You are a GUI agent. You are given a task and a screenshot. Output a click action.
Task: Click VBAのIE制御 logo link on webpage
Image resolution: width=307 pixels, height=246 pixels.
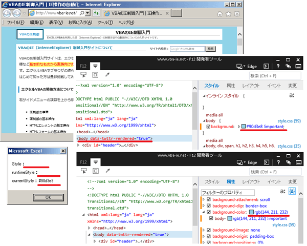[30, 34]
